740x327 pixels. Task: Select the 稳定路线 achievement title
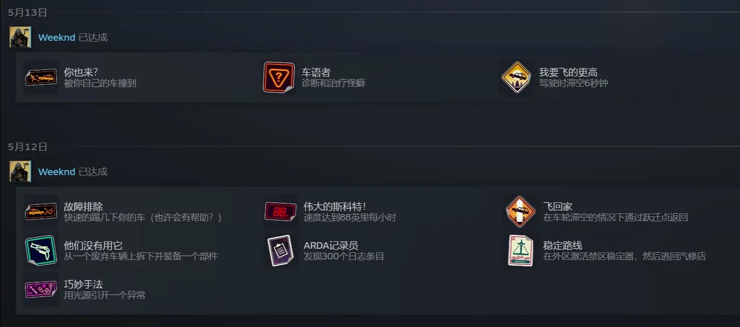point(563,245)
